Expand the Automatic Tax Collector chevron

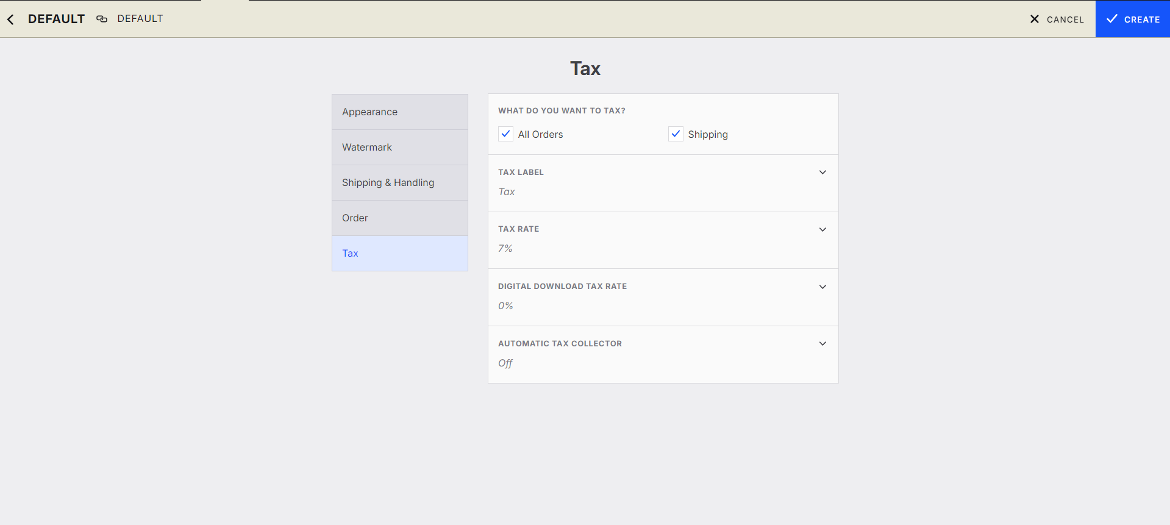[822, 344]
